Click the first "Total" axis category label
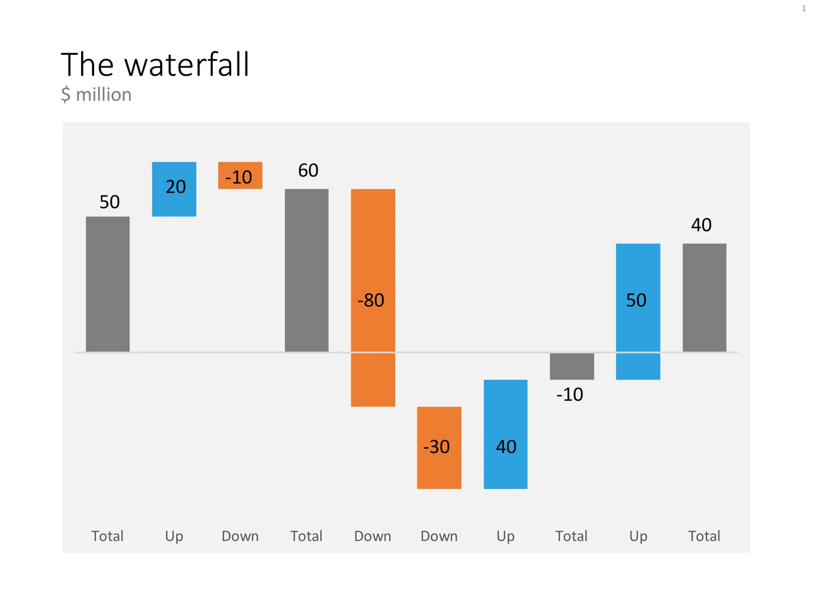This screenshot has width=813, height=609. point(107,536)
